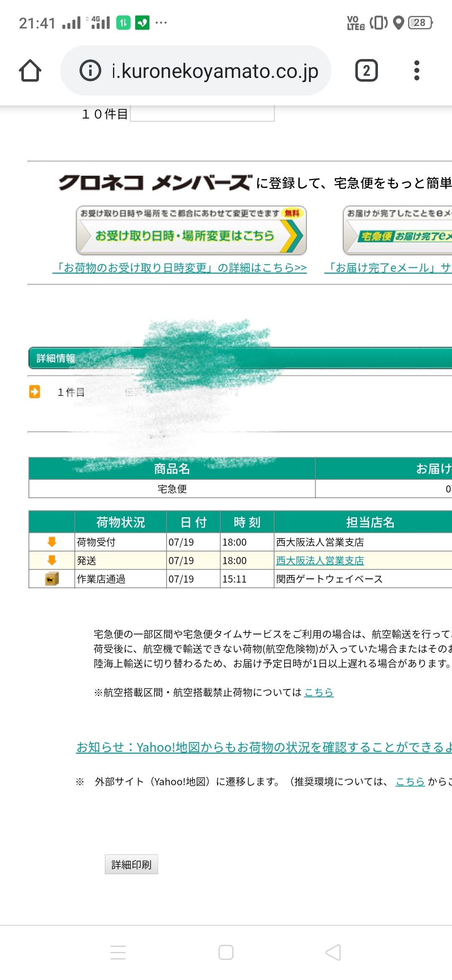Open the tab switcher showing 2 tabs

(x=367, y=70)
